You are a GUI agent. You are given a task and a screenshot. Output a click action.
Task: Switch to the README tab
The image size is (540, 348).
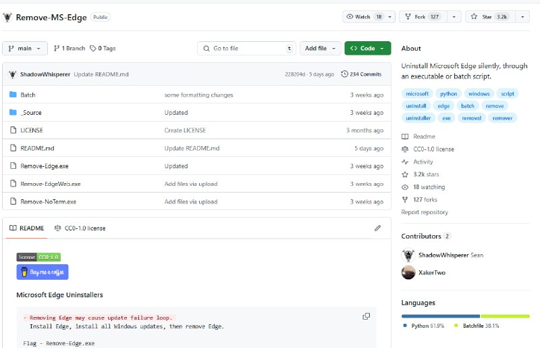[26, 228]
